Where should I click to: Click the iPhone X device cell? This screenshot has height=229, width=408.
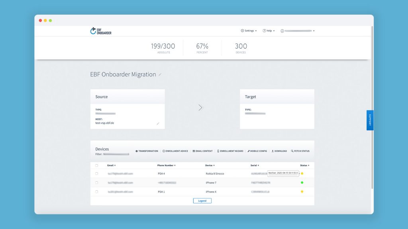click(211, 192)
